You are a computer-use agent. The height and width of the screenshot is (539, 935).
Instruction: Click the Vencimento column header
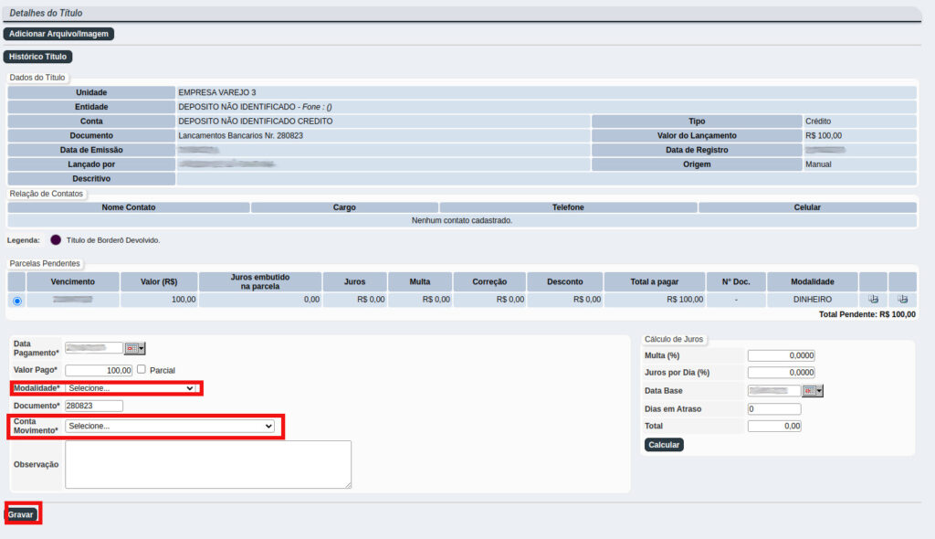[73, 281]
